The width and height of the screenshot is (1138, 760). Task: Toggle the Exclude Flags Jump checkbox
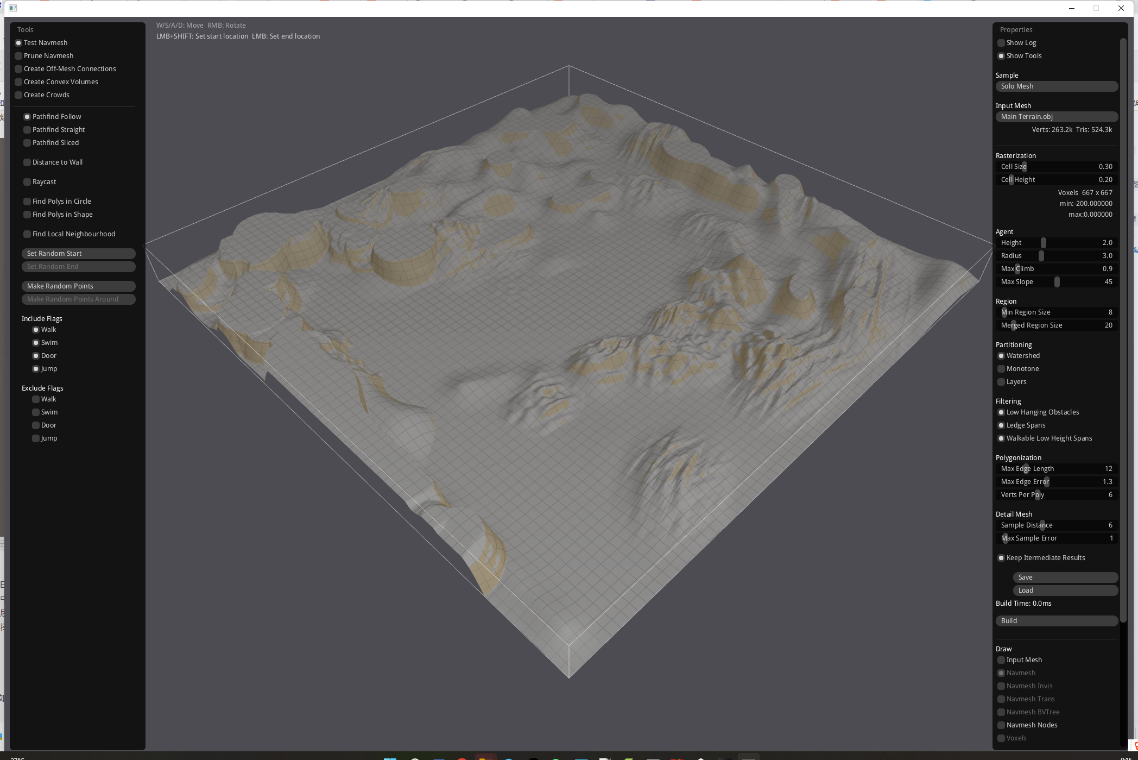click(36, 438)
